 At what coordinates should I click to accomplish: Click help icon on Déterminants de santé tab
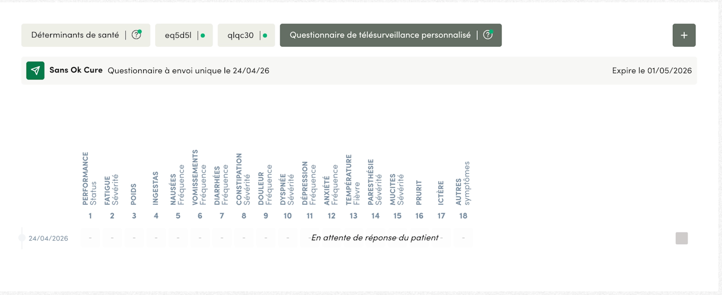(136, 35)
